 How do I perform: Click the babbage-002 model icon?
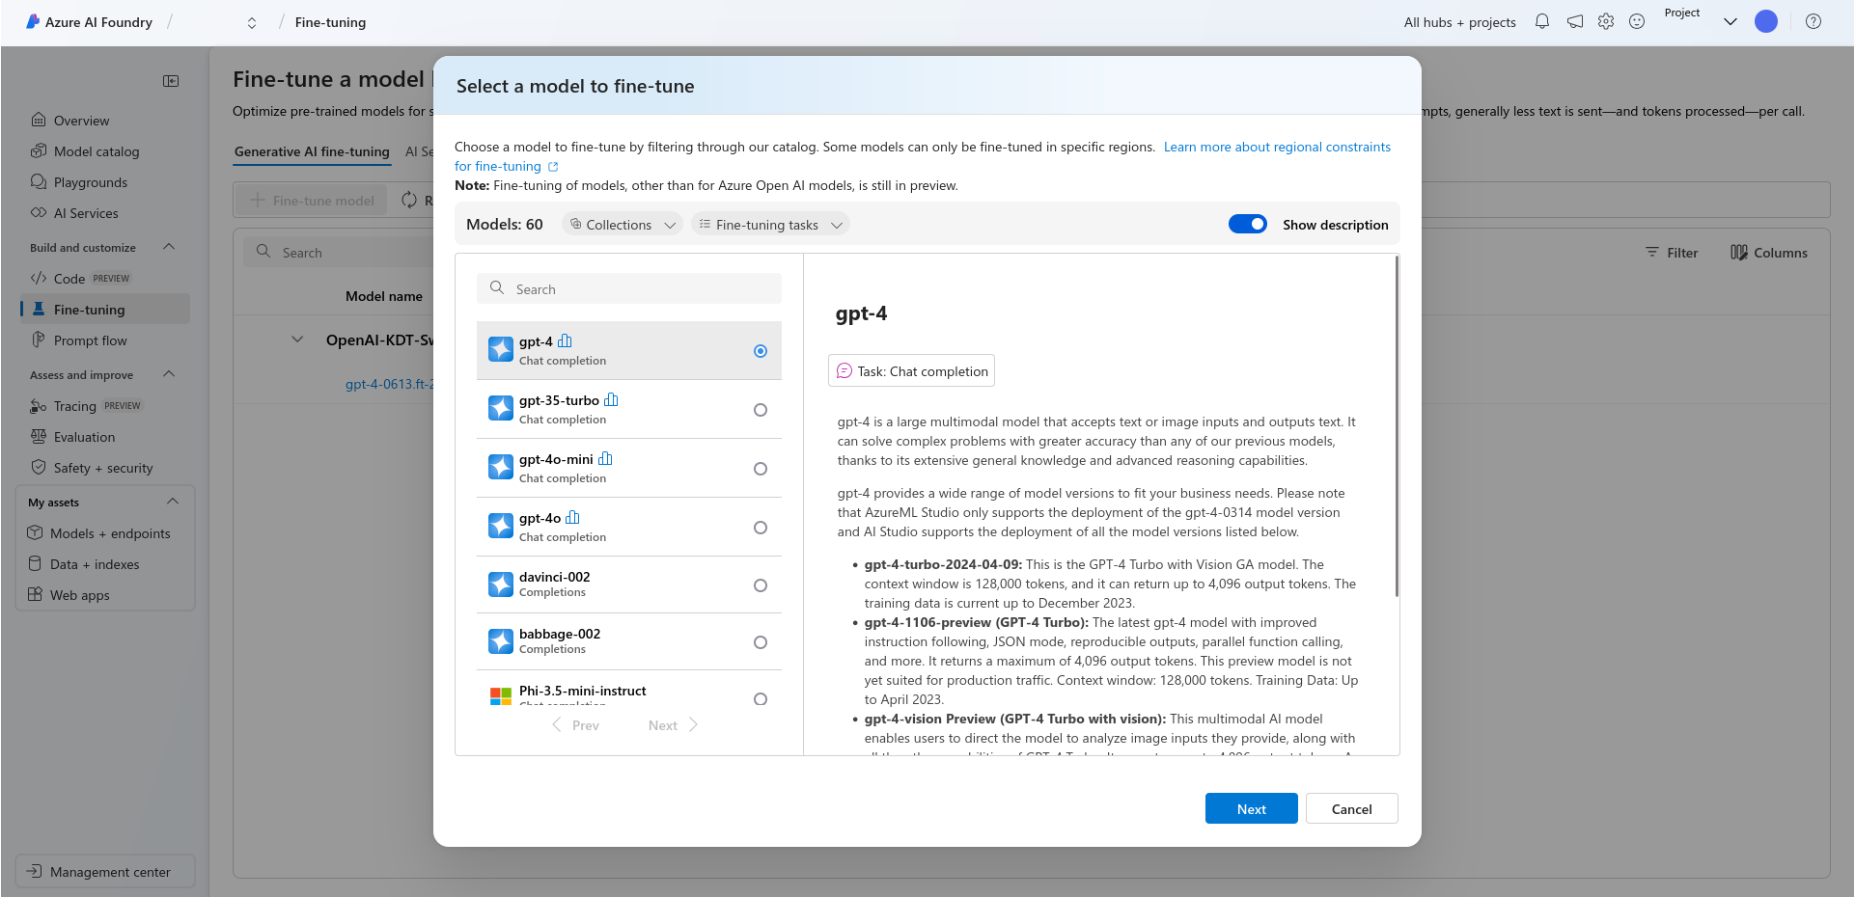(x=501, y=641)
